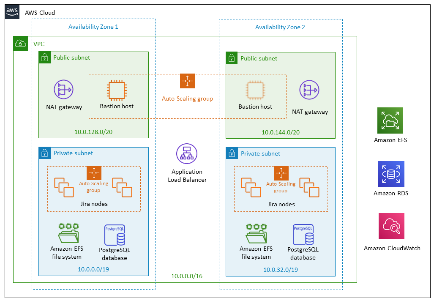The height and width of the screenshot is (301, 434).
Task: Click the Availability Zone 1 private subnet lock icon
Action: pos(44,153)
